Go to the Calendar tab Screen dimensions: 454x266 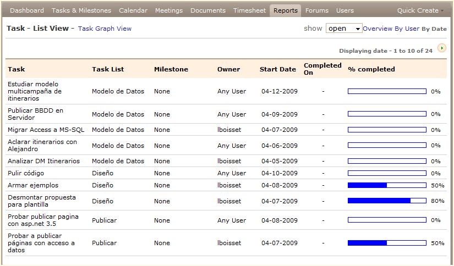coord(133,10)
